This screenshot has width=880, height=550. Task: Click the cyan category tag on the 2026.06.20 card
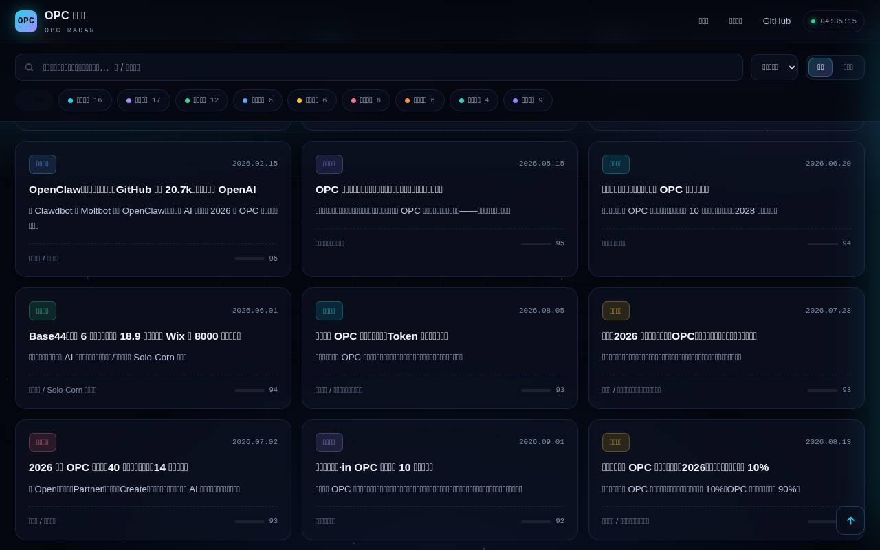pyautogui.click(x=616, y=164)
